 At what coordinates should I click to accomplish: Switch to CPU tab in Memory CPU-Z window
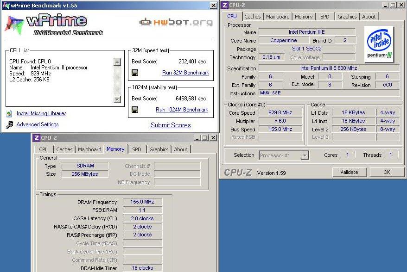point(44,149)
